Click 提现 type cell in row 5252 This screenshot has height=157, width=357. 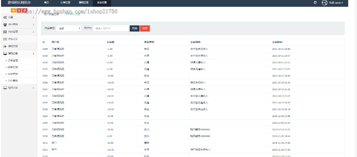pyautogui.click(x=147, y=143)
